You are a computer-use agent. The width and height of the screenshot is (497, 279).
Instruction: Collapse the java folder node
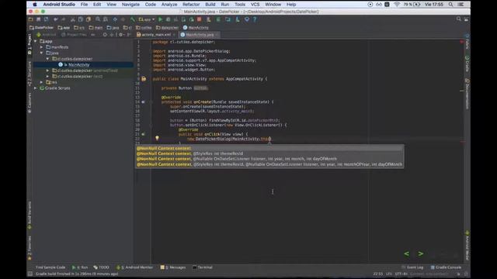pos(41,53)
